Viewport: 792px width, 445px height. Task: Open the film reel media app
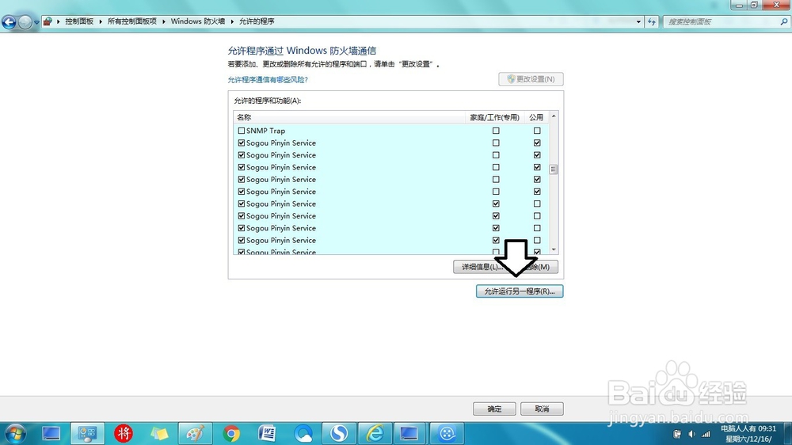point(447,433)
